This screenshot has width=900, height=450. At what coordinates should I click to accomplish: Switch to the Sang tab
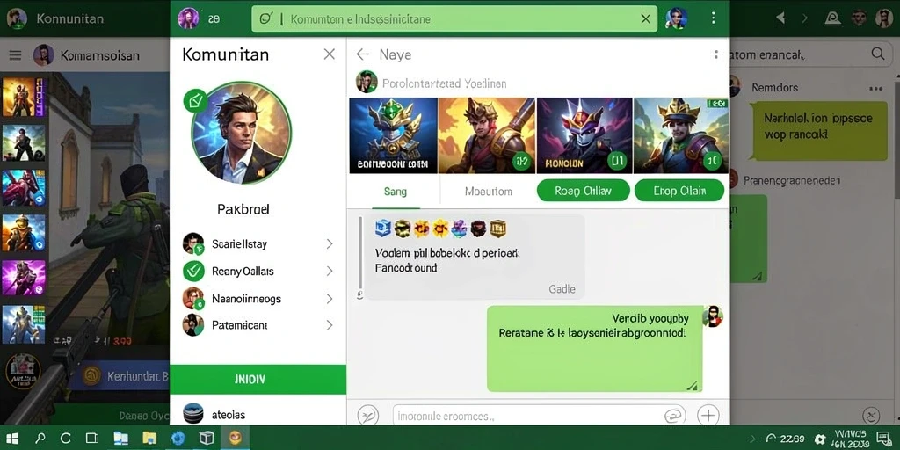[396, 191]
